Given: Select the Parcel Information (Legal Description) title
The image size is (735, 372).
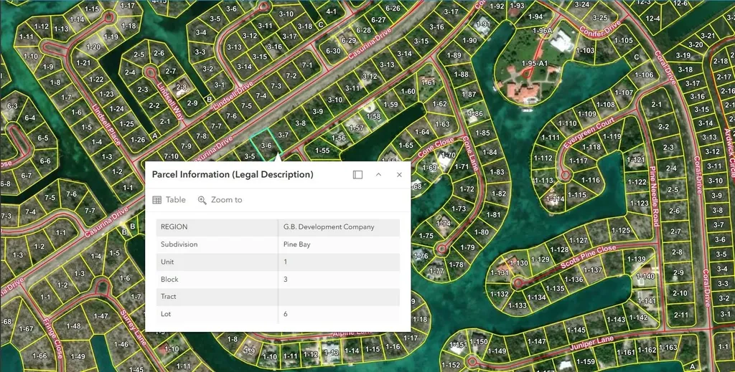Looking at the screenshot, I should pos(233,175).
